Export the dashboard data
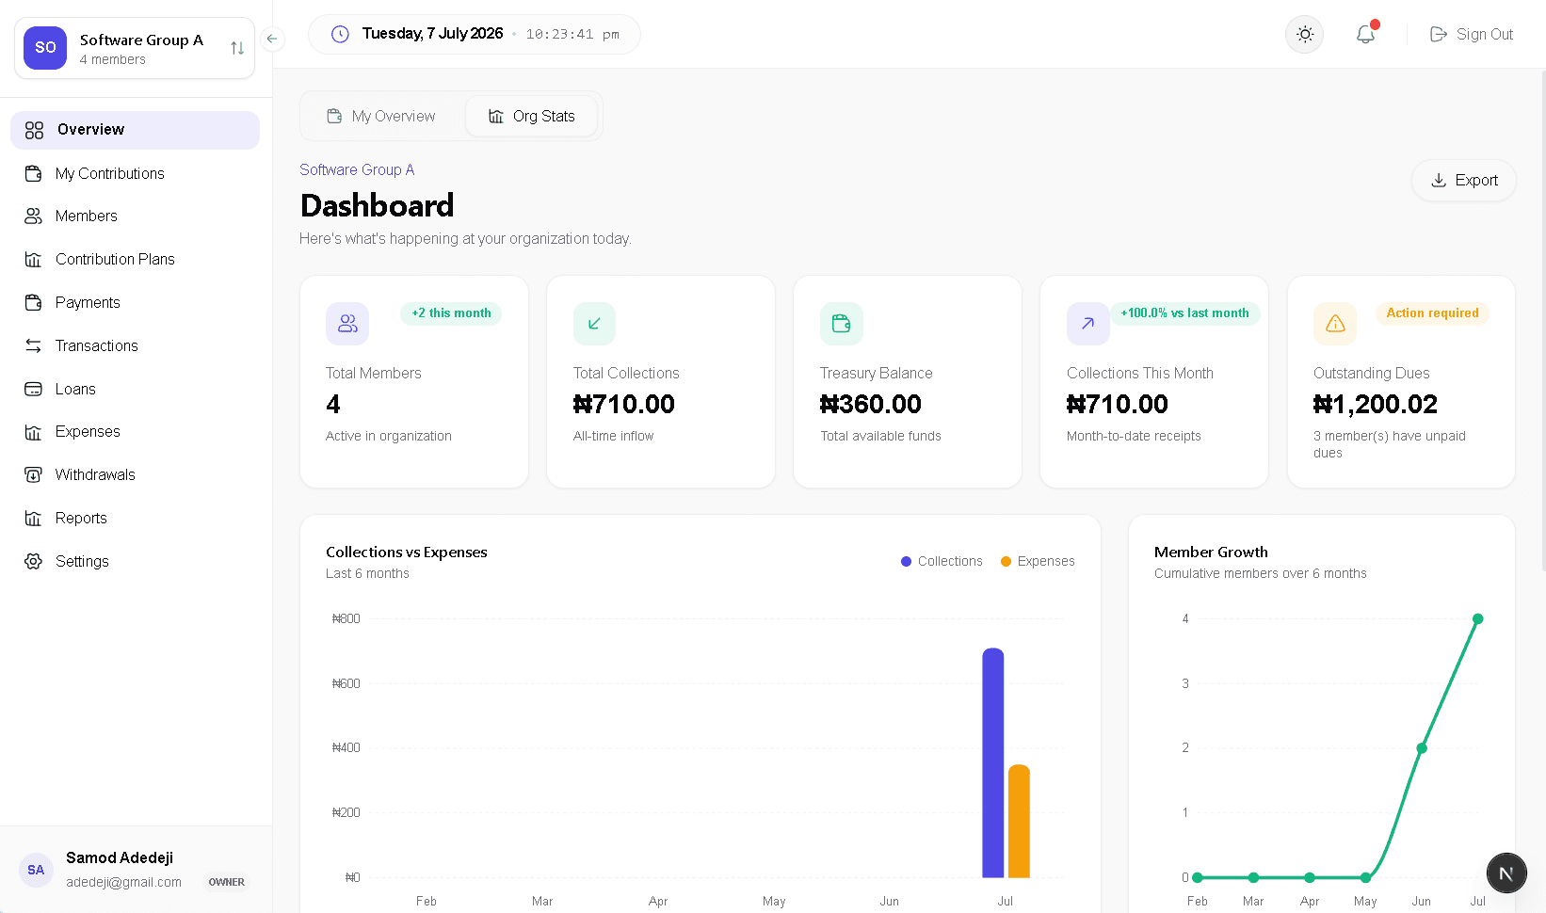The image size is (1546, 913). 1464,181
